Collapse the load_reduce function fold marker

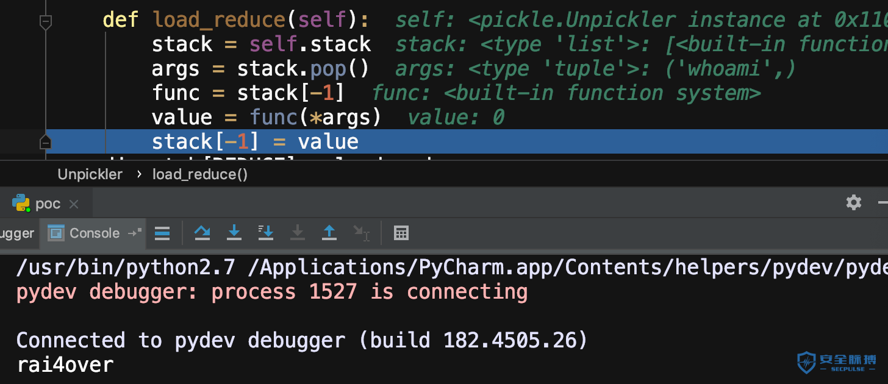coord(45,23)
